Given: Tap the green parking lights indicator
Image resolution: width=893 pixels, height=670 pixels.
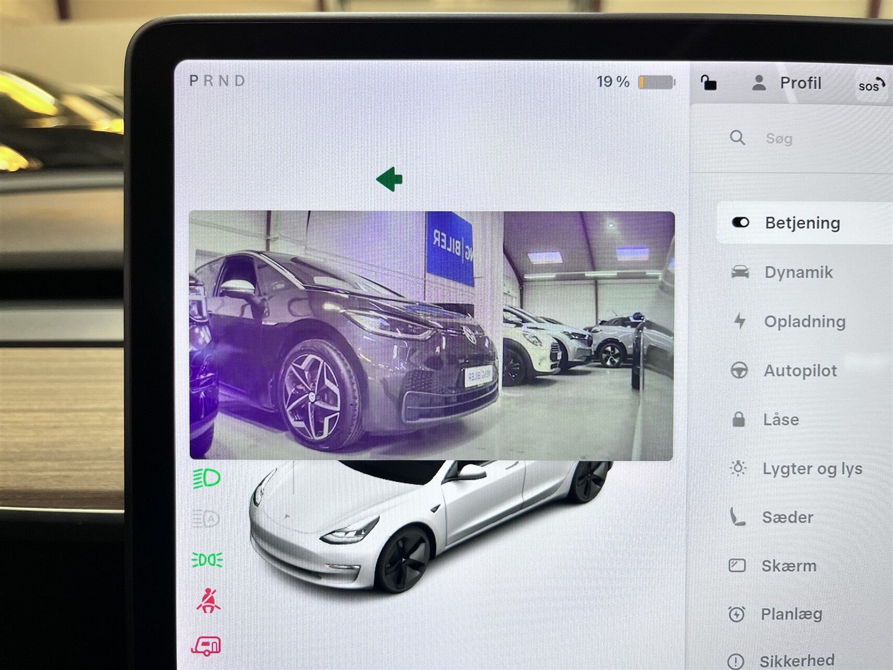Looking at the screenshot, I should [x=207, y=560].
